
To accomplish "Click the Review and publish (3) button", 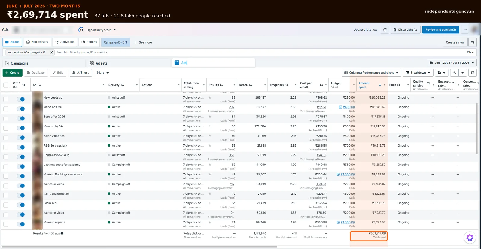I will tap(440, 30).
